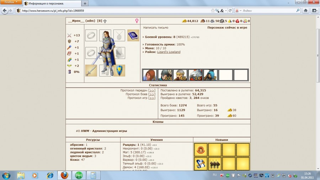Click the attack stat crossed swords icon
This screenshot has width=320, height=180.
pyautogui.click(x=69, y=35)
